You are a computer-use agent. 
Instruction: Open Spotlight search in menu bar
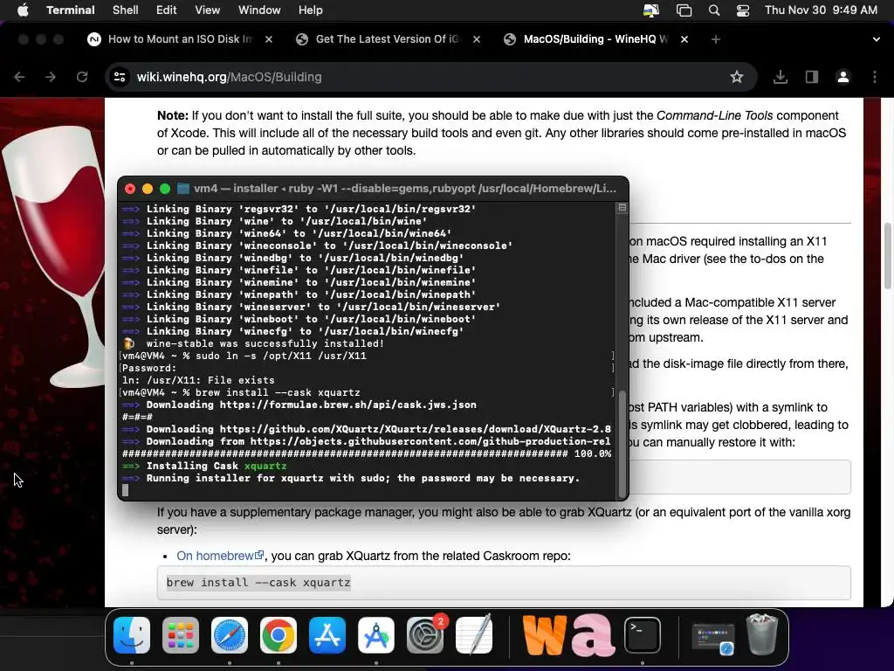(714, 10)
